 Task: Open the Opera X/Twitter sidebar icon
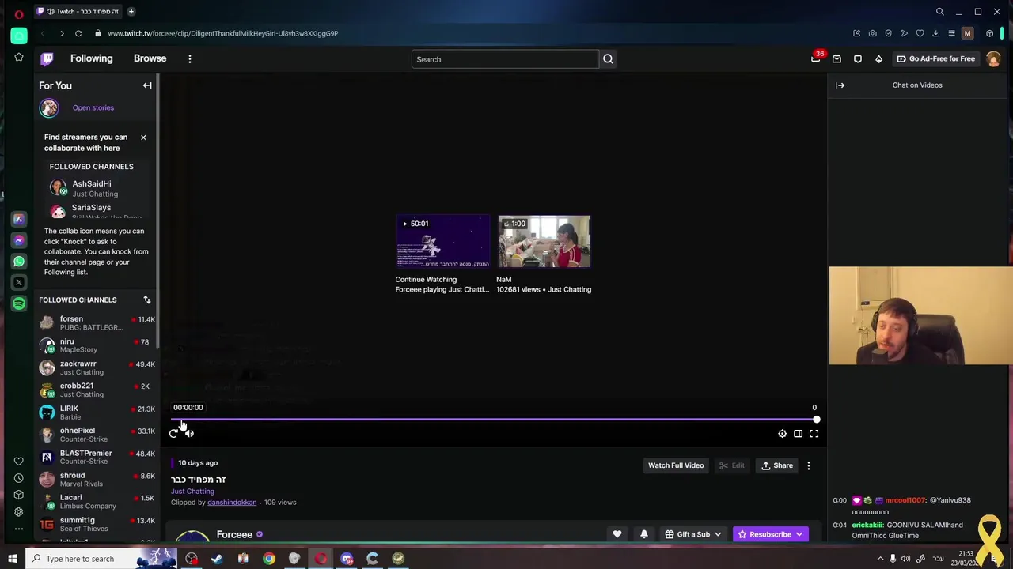point(19,282)
